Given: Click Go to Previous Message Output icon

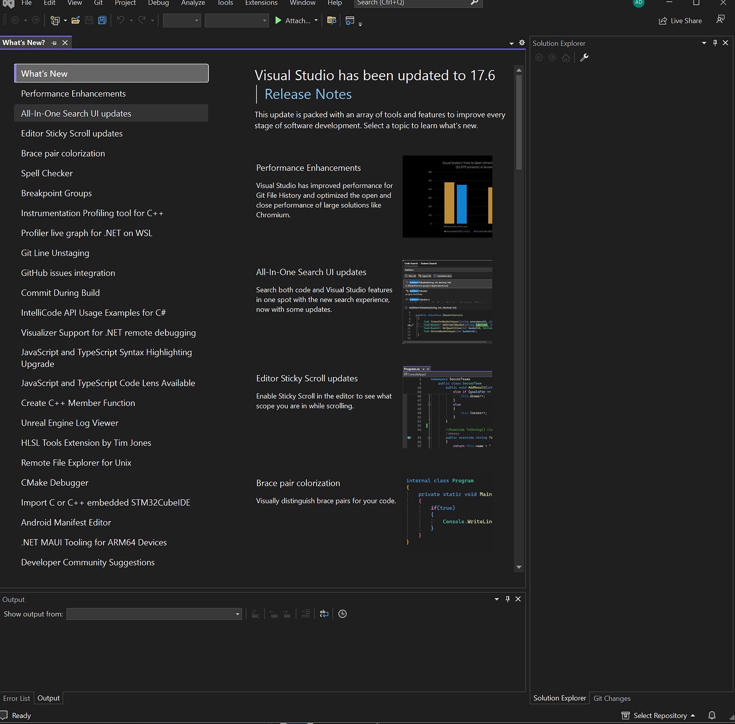Looking at the screenshot, I should click(274, 613).
